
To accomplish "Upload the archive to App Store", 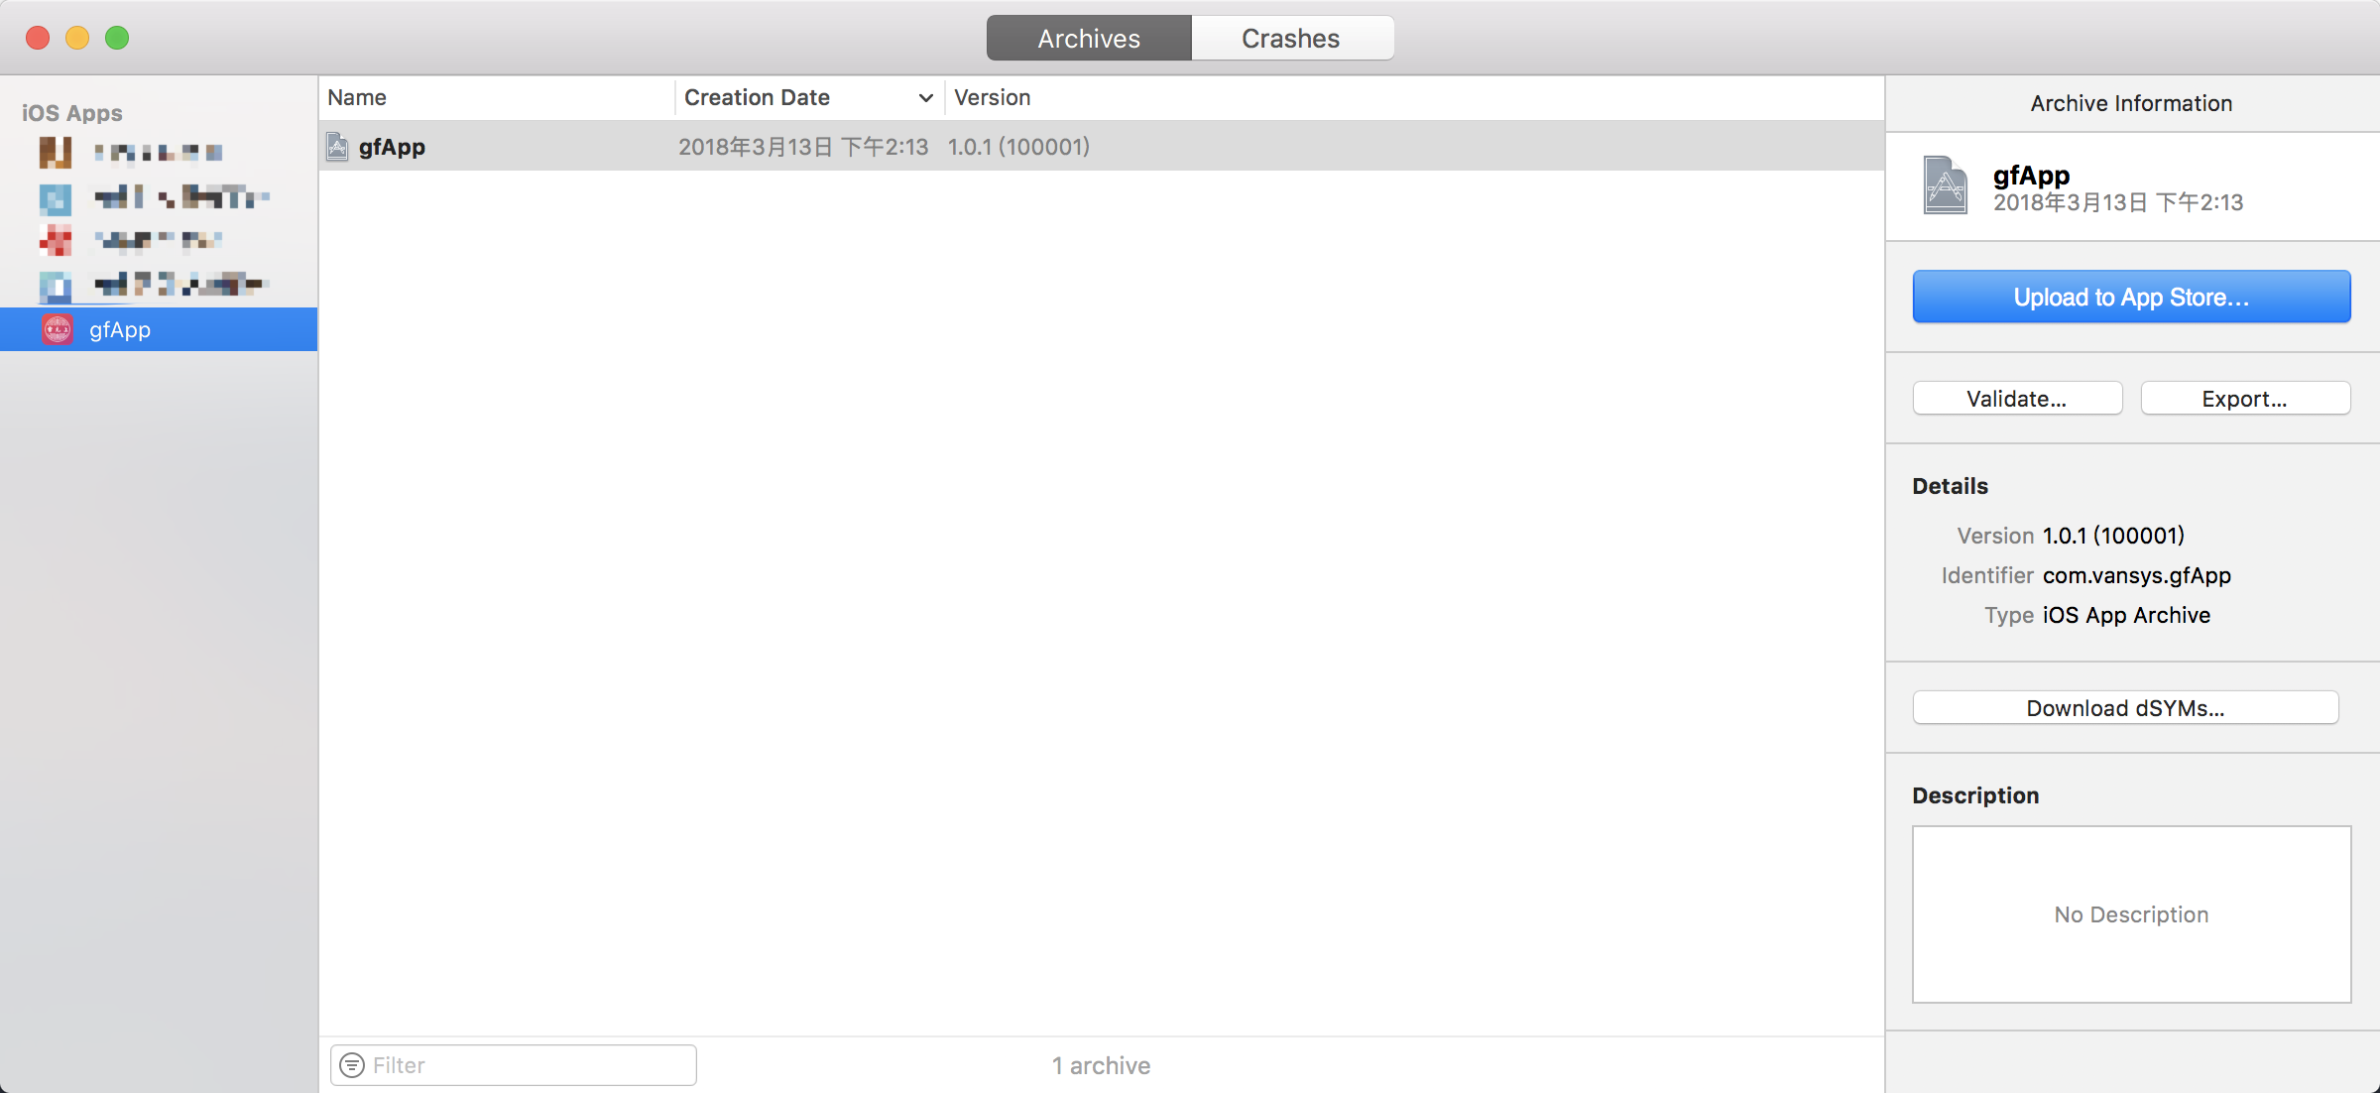I will [x=2131, y=297].
